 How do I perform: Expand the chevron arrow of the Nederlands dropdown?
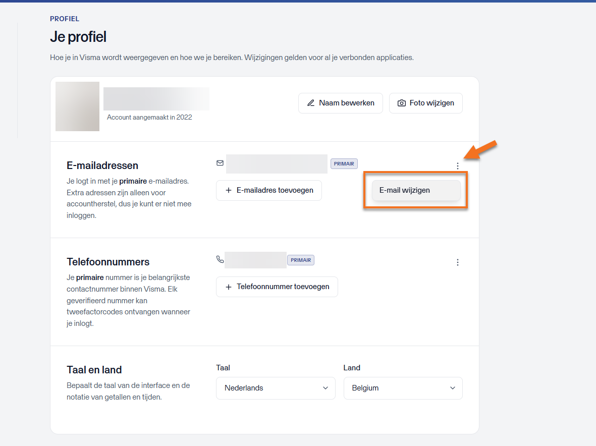[x=326, y=388]
